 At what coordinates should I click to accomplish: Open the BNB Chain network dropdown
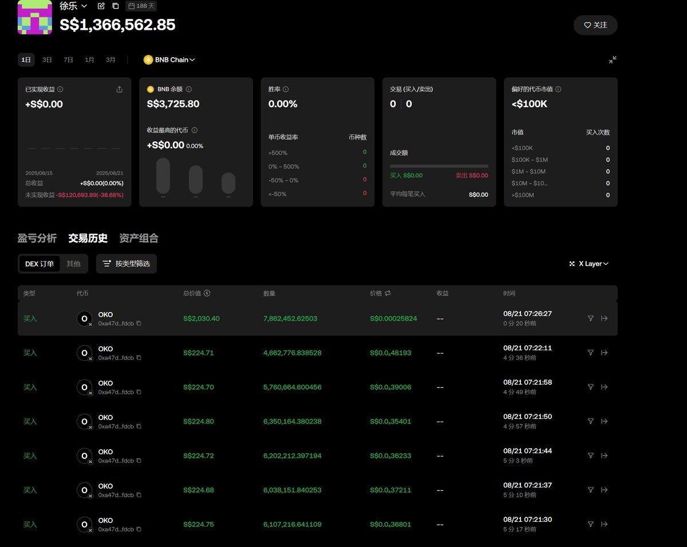(169, 60)
